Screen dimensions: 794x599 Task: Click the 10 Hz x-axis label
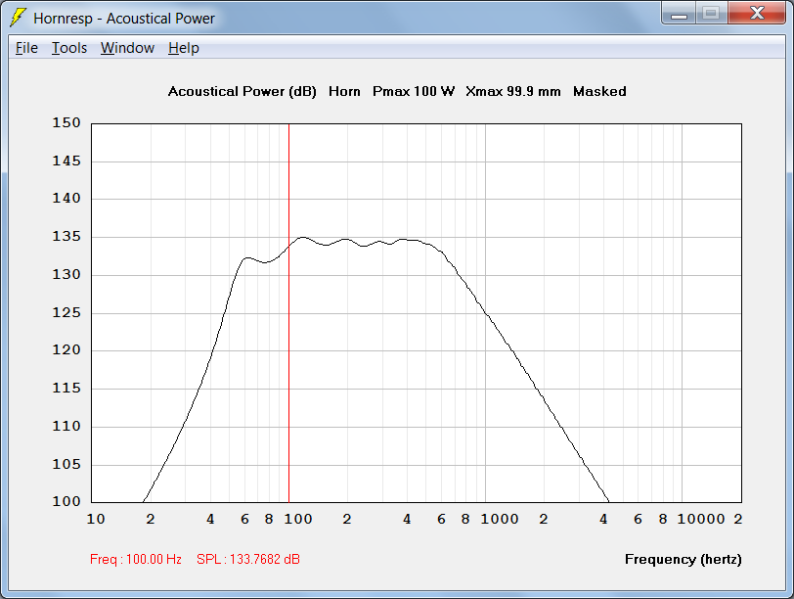96,519
